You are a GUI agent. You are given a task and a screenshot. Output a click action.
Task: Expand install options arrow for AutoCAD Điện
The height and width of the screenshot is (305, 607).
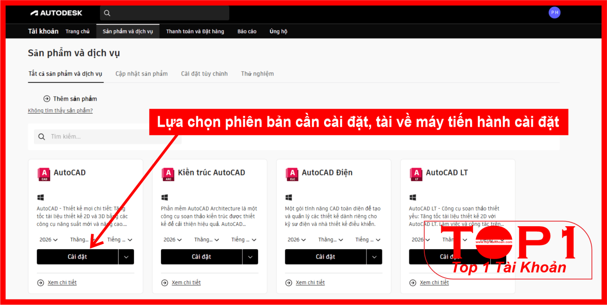click(x=374, y=257)
